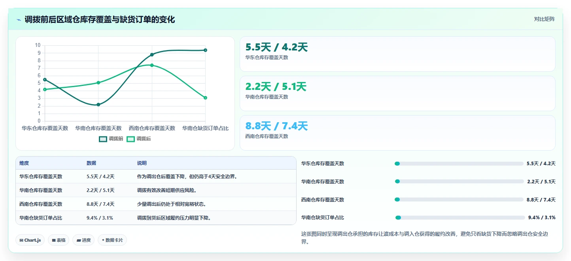
Task: Click the x-axis label 华南仓缺货订单占比
Action: pyautogui.click(x=206, y=128)
